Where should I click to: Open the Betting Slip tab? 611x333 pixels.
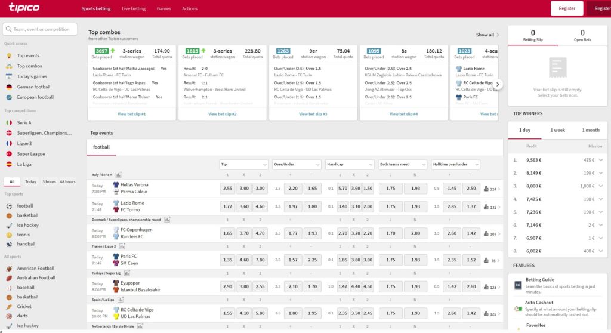(x=533, y=35)
